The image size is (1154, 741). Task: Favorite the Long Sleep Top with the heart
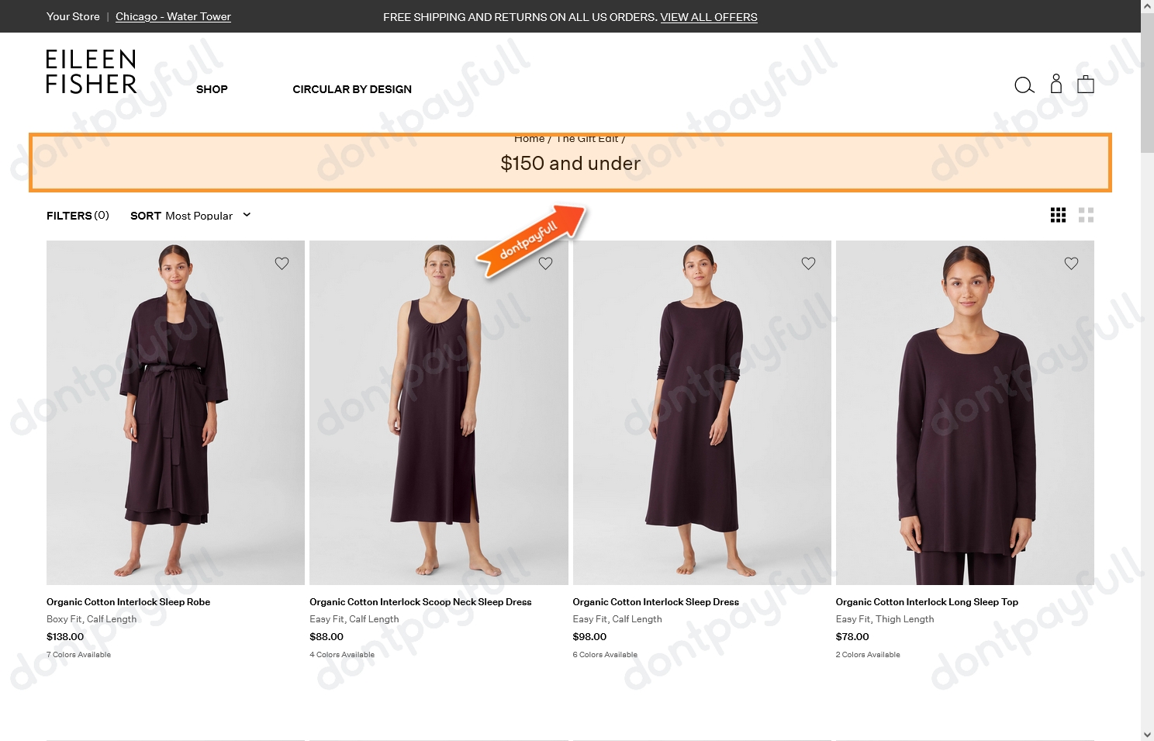1071,263
